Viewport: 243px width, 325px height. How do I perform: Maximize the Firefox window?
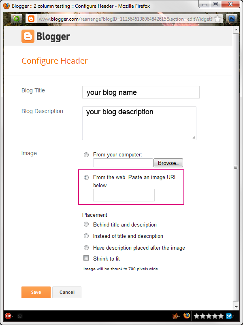tap(215, 4)
